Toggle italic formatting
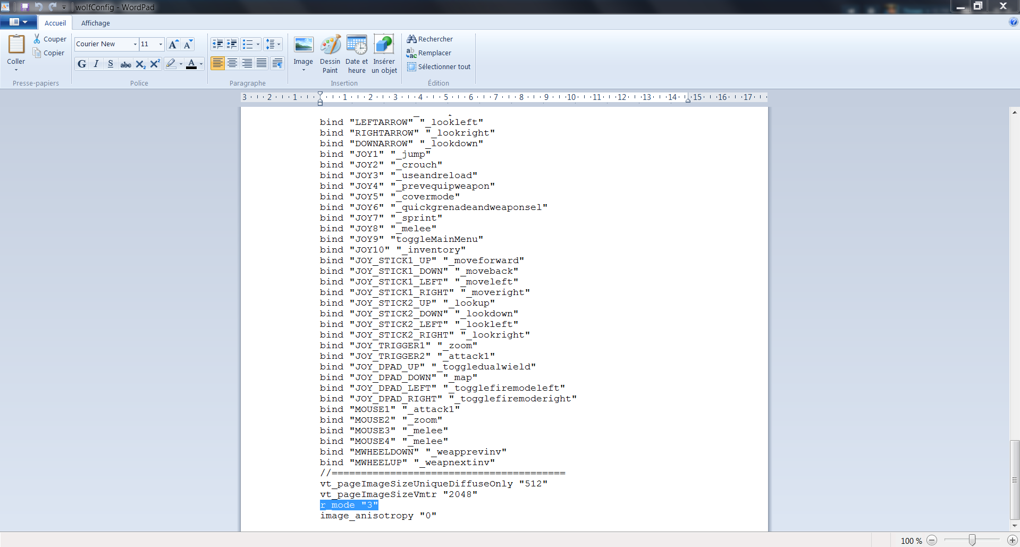The width and height of the screenshot is (1020, 547). [x=96, y=64]
